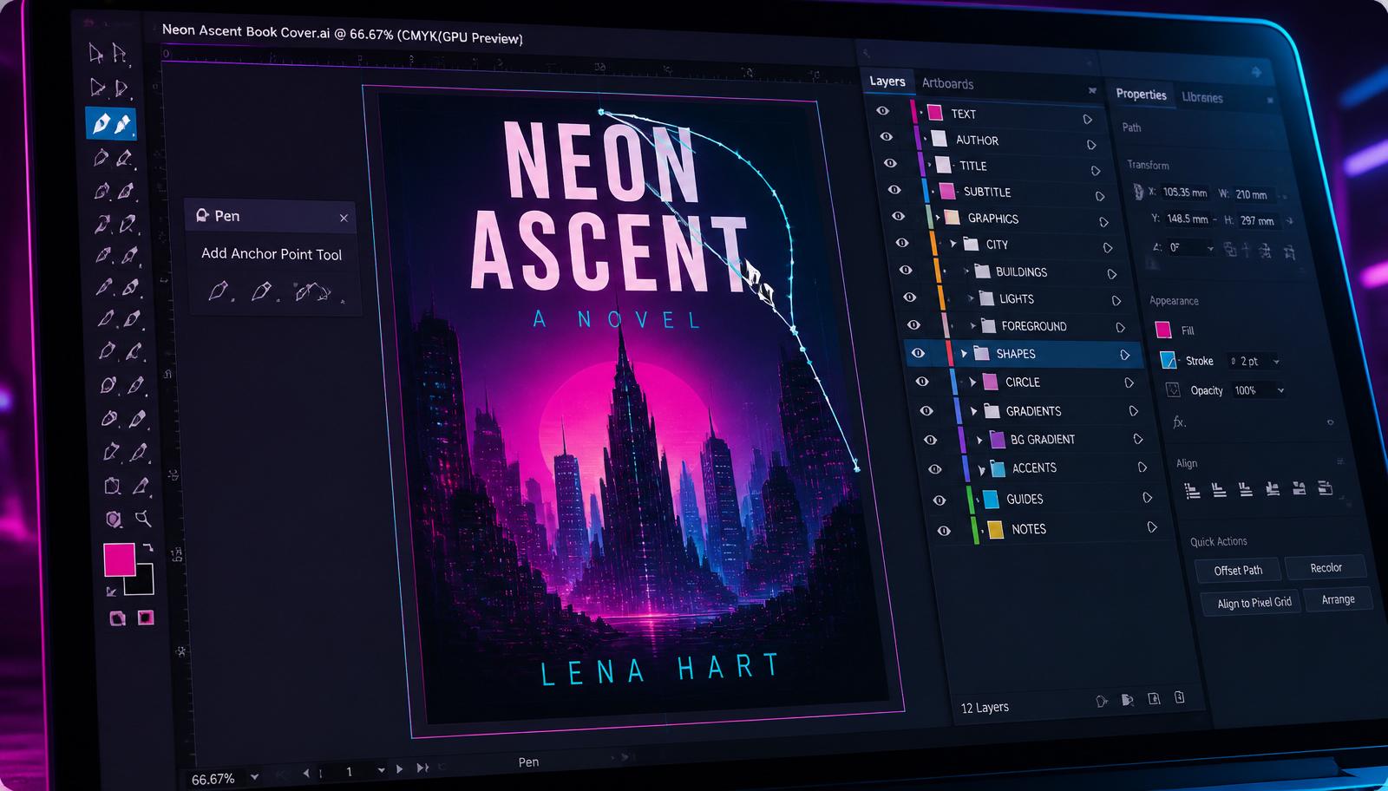Toggle visibility of the GUIDES layer

click(939, 500)
